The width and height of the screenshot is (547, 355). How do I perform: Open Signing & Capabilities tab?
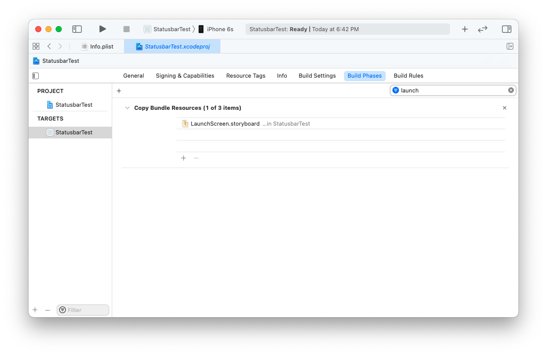coord(185,76)
